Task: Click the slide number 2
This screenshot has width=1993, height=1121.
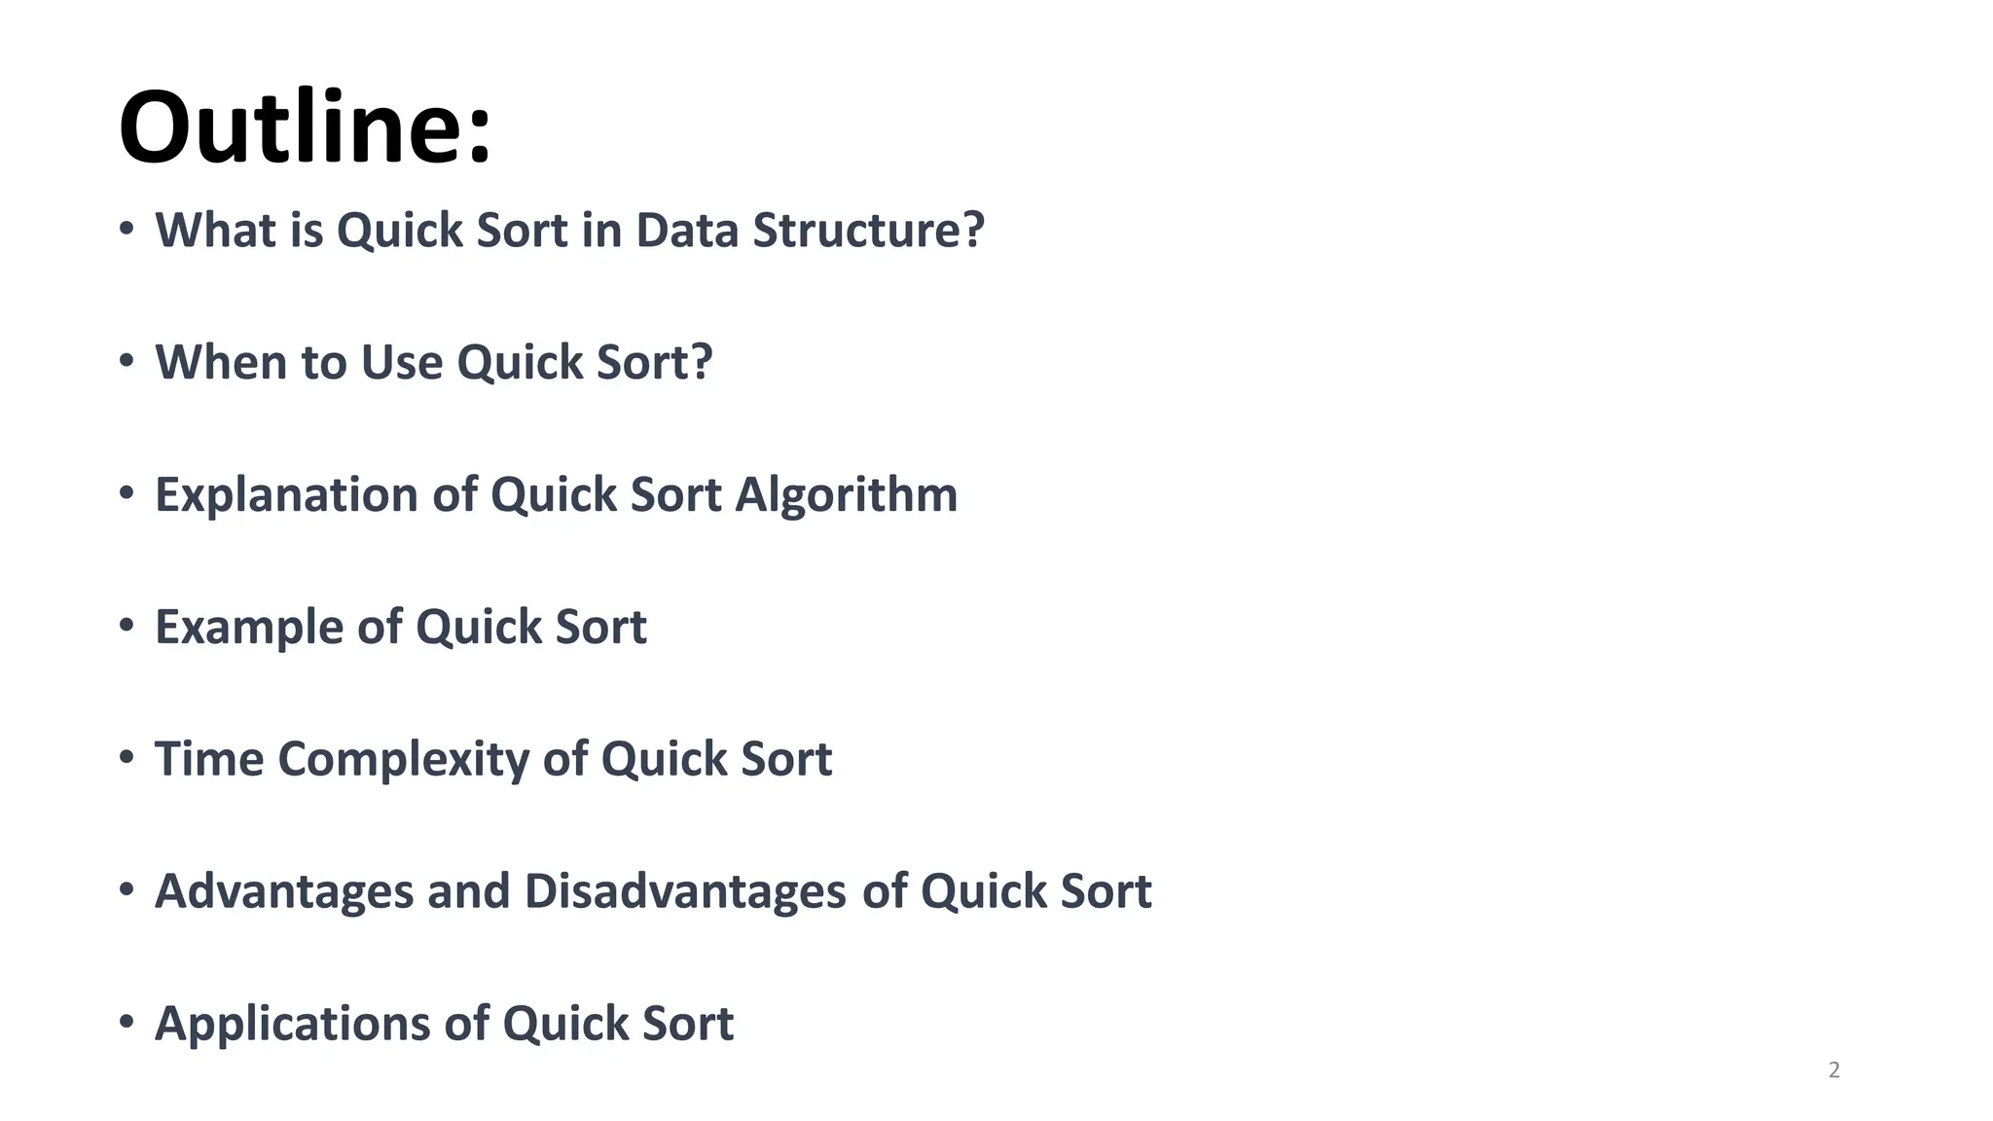Action: (1834, 1070)
